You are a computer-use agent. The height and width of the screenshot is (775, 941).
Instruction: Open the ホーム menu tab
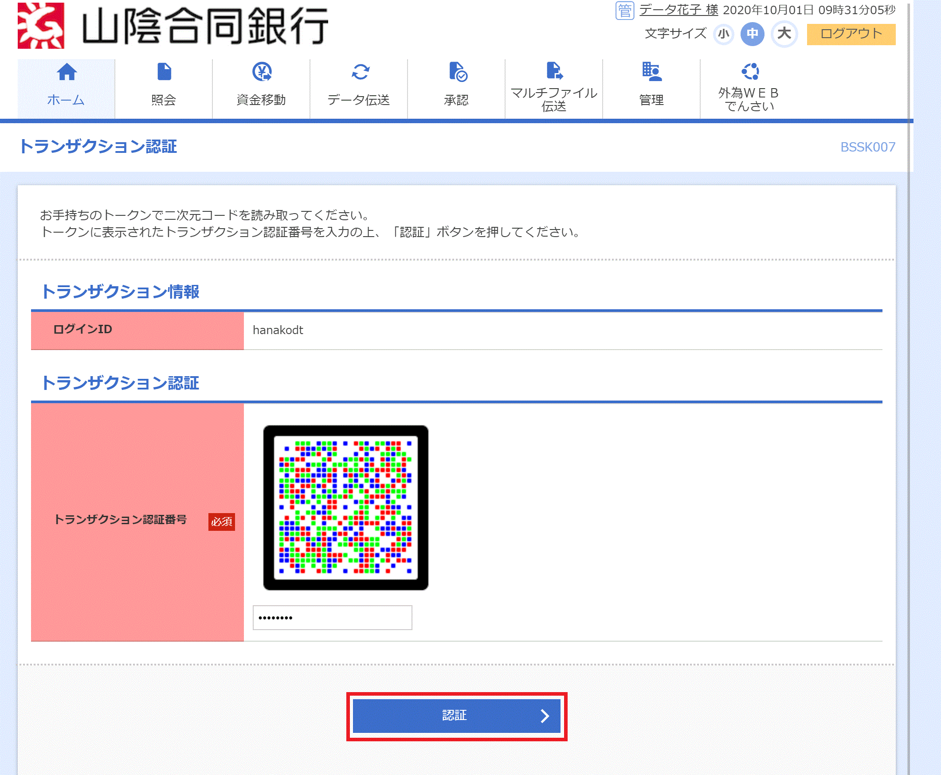(66, 89)
